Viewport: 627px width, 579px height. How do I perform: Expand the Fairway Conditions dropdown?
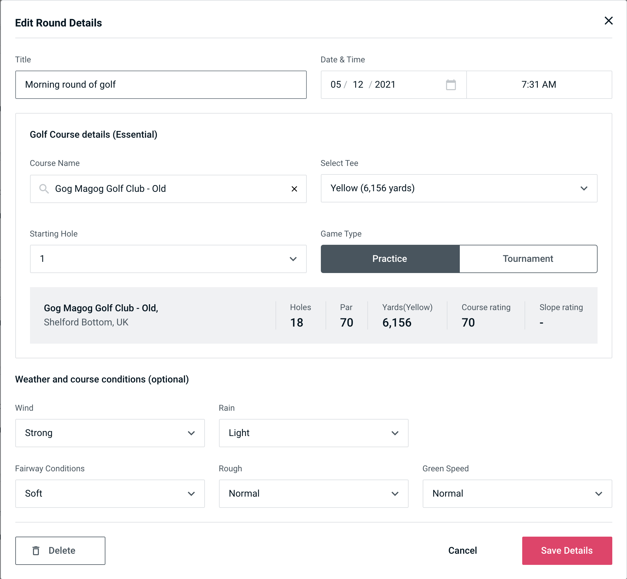(x=109, y=493)
